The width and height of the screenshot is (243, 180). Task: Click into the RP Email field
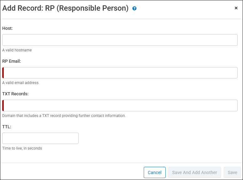pyautogui.click(x=121, y=73)
